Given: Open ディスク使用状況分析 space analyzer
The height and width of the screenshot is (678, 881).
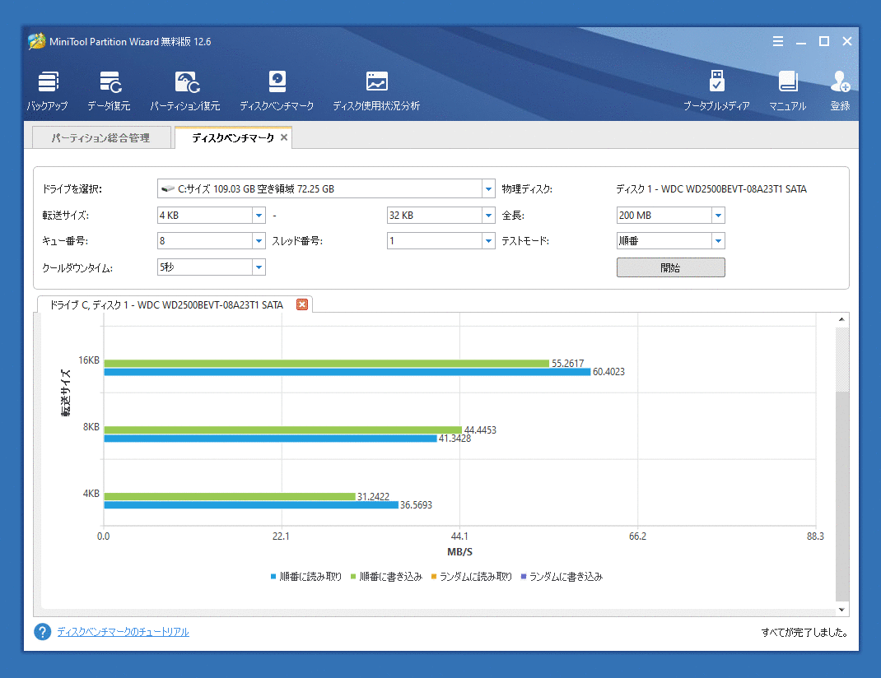Looking at the screenshot, I should [x=376, y=91].
